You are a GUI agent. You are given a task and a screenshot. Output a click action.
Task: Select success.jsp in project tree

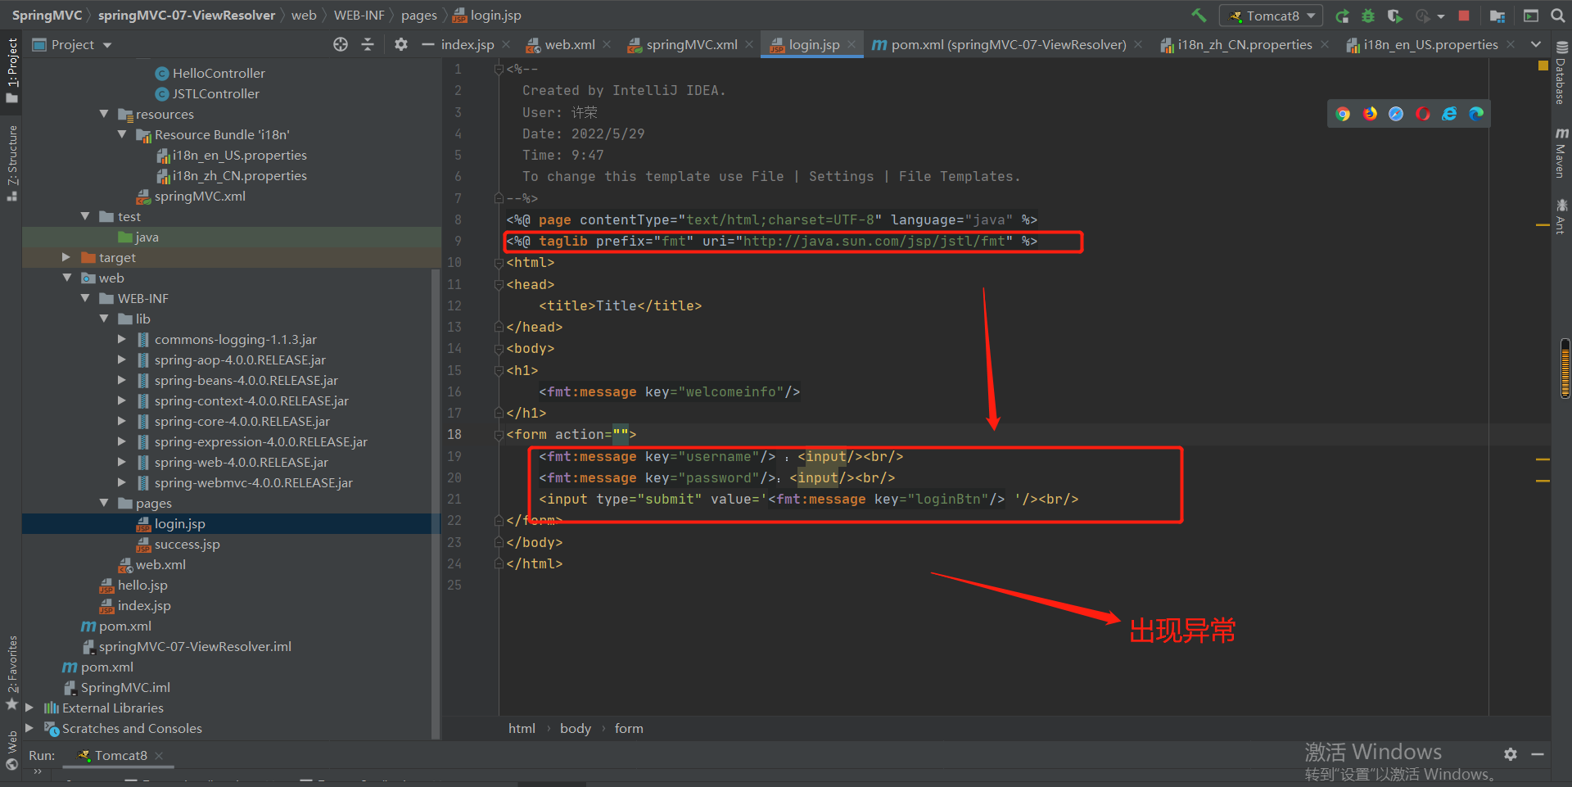pos(187,544)
